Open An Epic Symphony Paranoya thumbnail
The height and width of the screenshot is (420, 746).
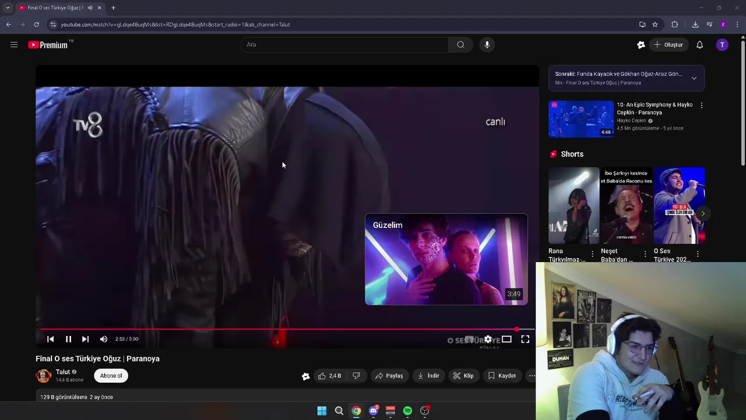(581, 119)
